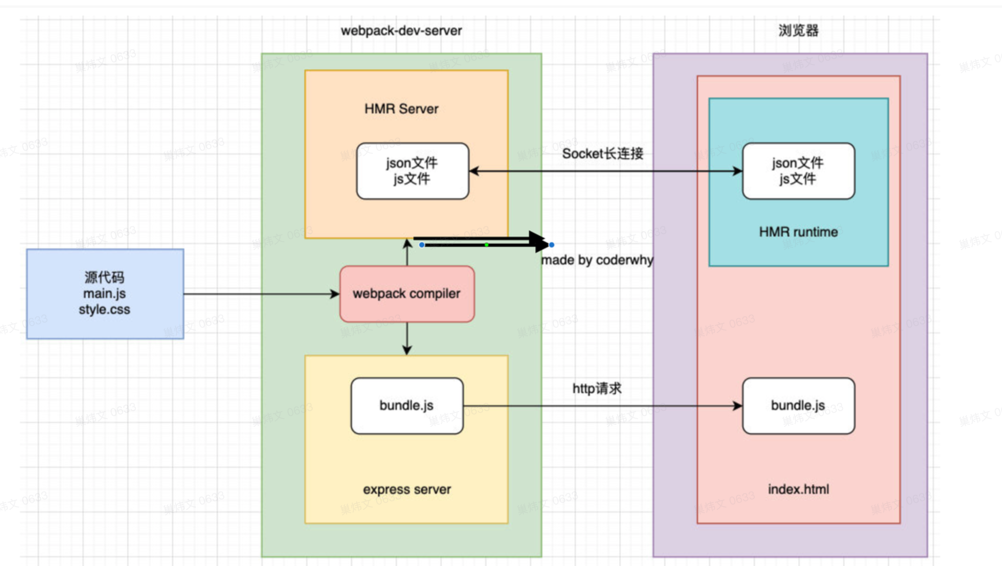Select the http请求 arrow label
This screenshot has width=1002, height=566.
click(x=596, y=388)
